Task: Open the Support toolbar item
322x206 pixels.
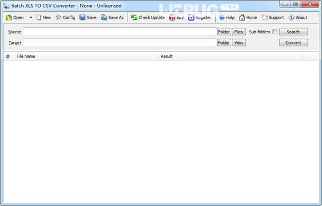Action: [x=273, y=18]
